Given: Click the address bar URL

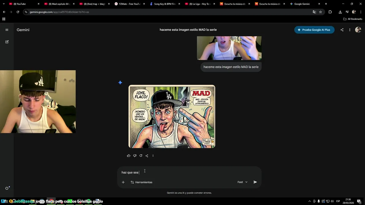Looking at the screenshot, I should click(x=59, y=12).
